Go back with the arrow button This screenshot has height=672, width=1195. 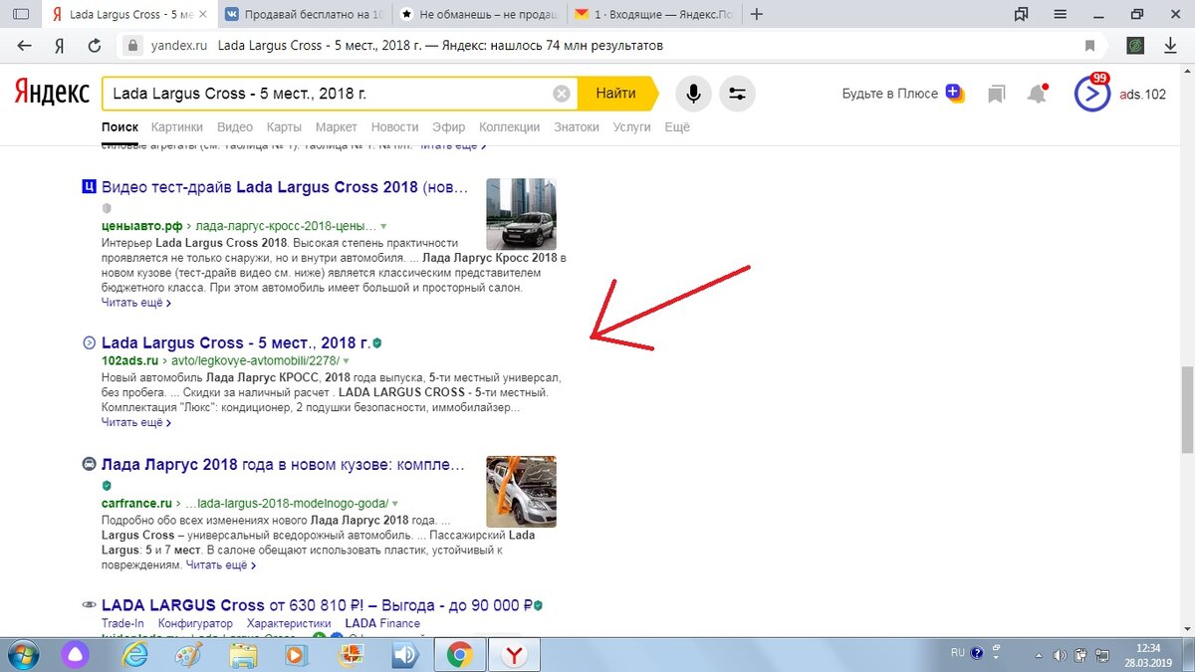(x=24, y=46)
